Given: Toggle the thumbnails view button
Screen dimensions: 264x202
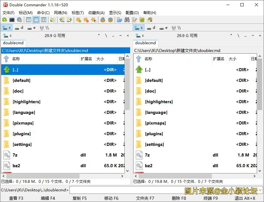Looking at the screenshot, I should pos(44,20).
